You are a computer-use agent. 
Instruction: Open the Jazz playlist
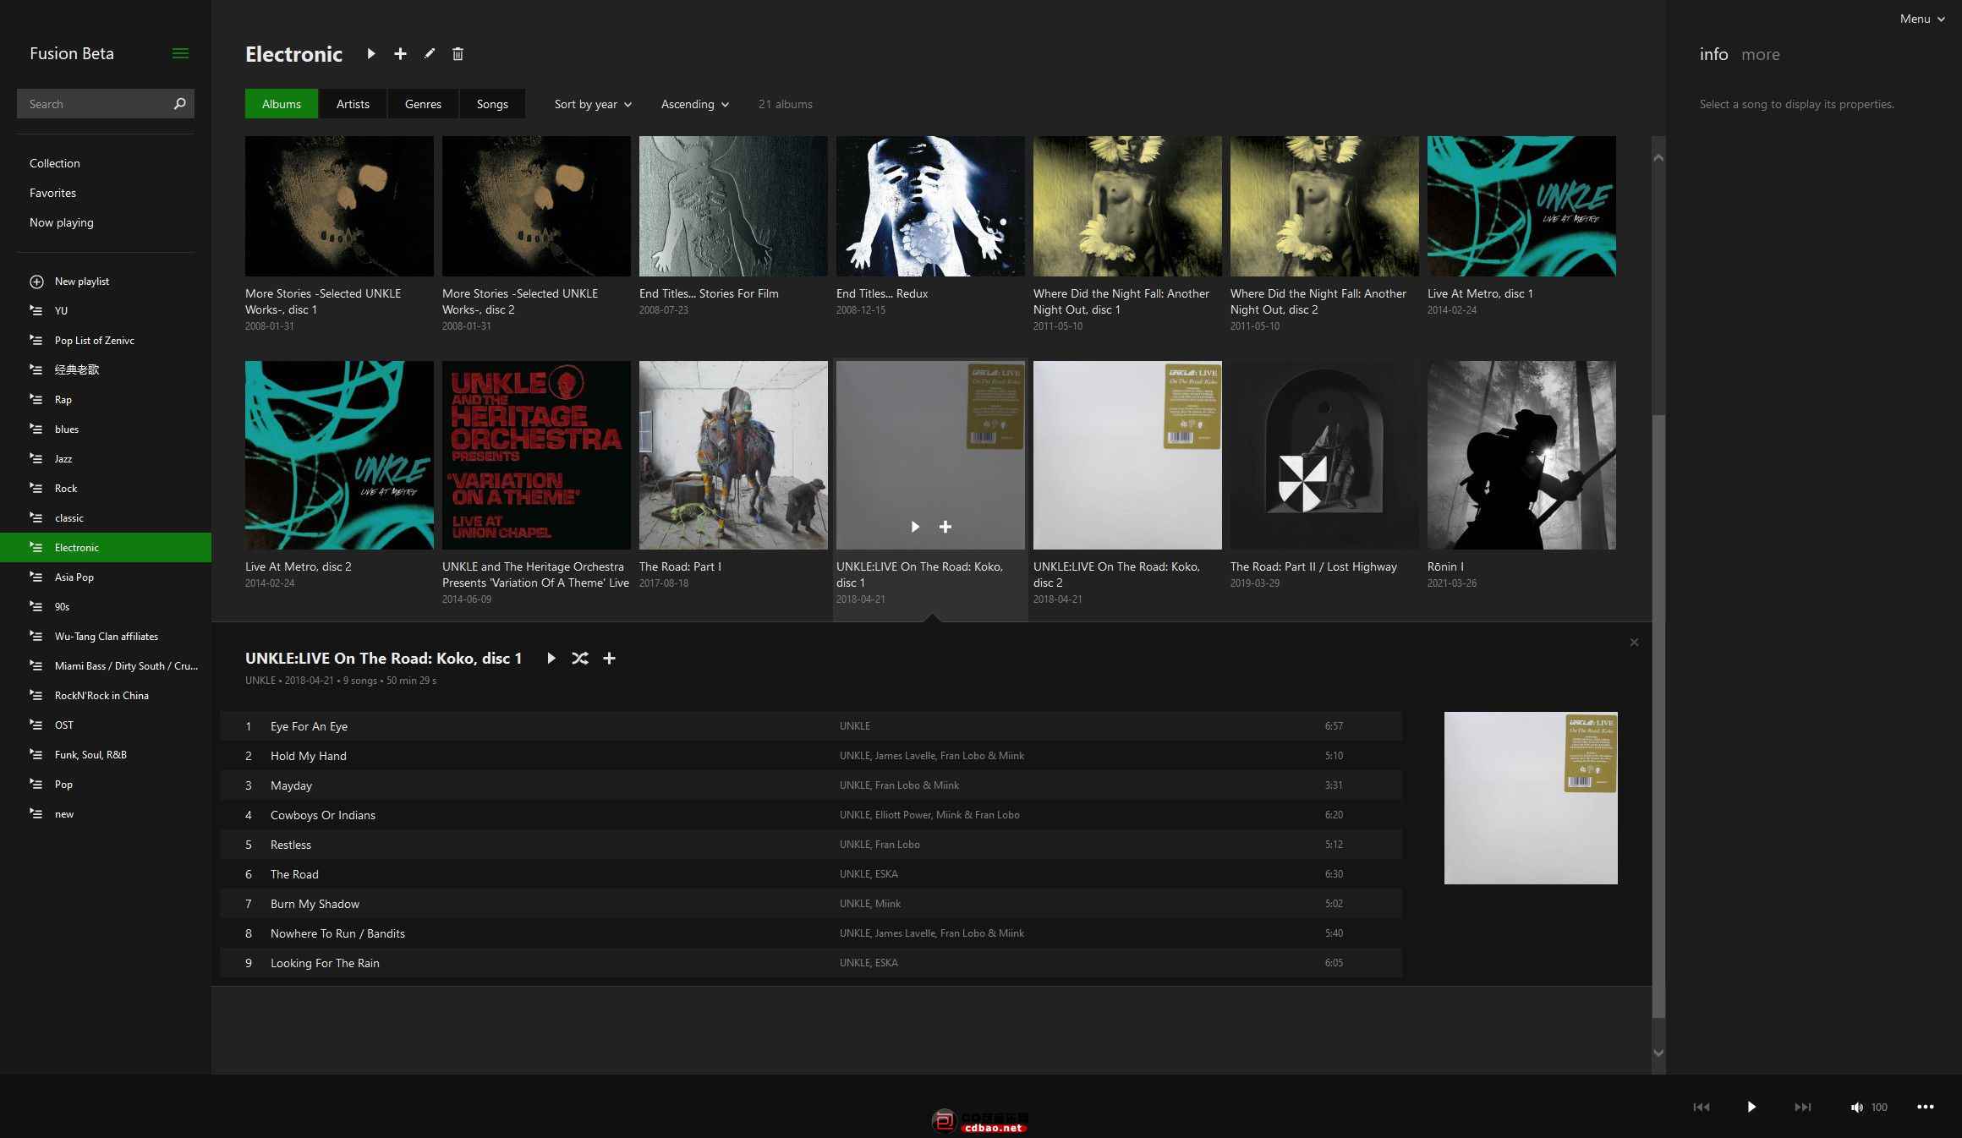point(106,459)
